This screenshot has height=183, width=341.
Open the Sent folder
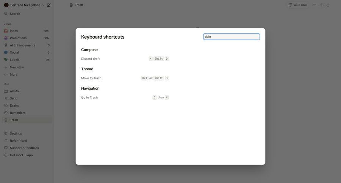coord(13,98)
